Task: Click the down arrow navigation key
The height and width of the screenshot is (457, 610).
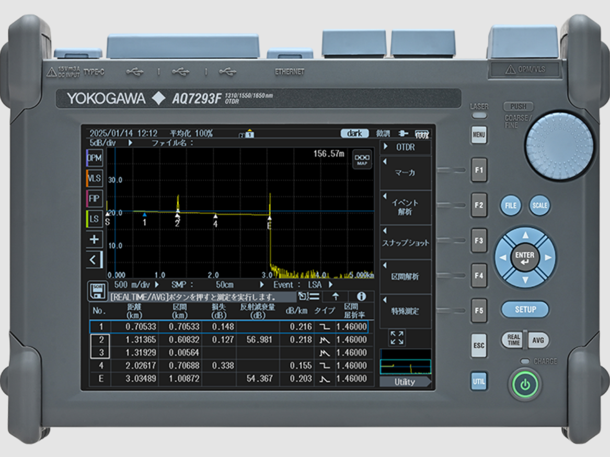Action: 525,280
